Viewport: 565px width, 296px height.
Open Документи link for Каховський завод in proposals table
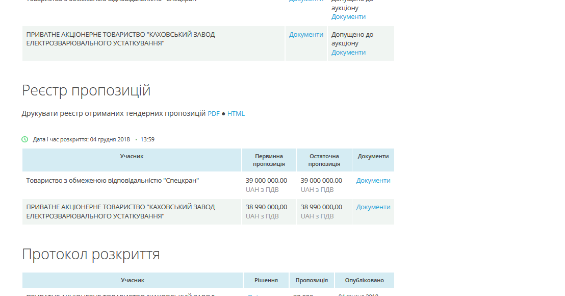pos(373,207)
